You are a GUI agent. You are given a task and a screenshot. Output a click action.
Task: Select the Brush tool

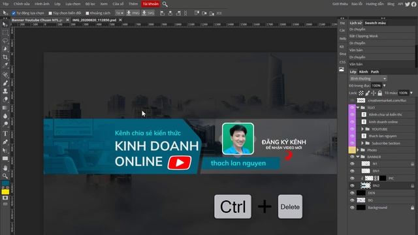point(5,83)
